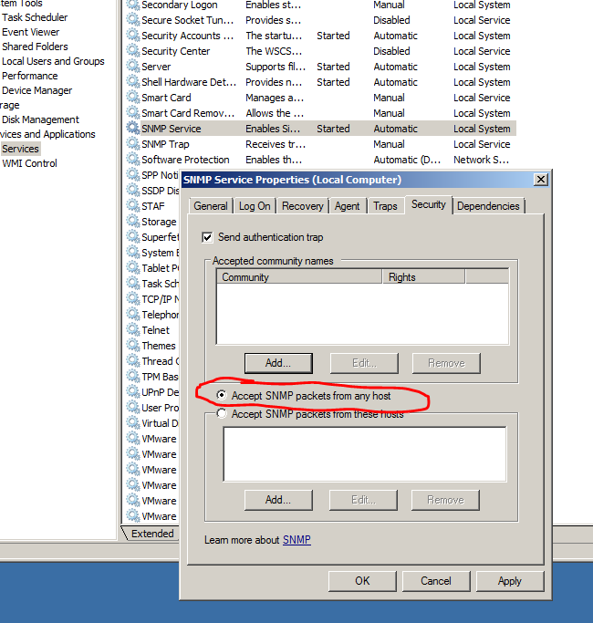Cancel the SNMP Service Properties dialog
Image resolution: width=593 pixels, height=623 pixels.
tap(436, 581)
